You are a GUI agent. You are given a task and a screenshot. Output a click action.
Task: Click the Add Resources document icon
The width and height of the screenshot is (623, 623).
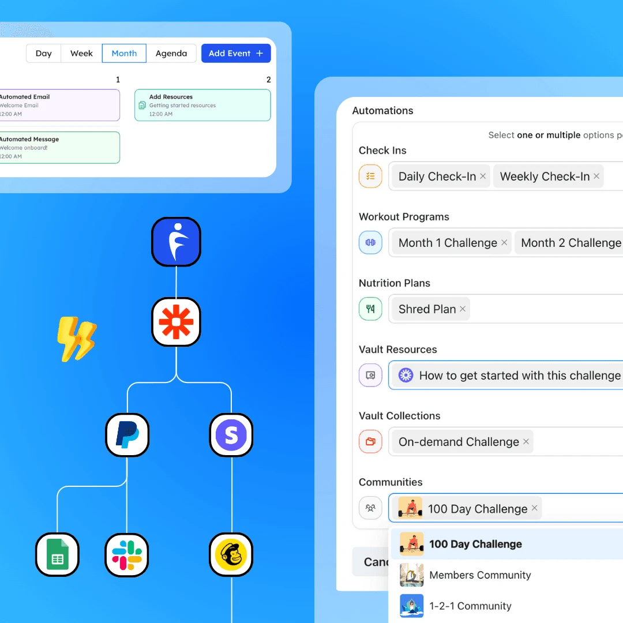click(x=142, y=106)
